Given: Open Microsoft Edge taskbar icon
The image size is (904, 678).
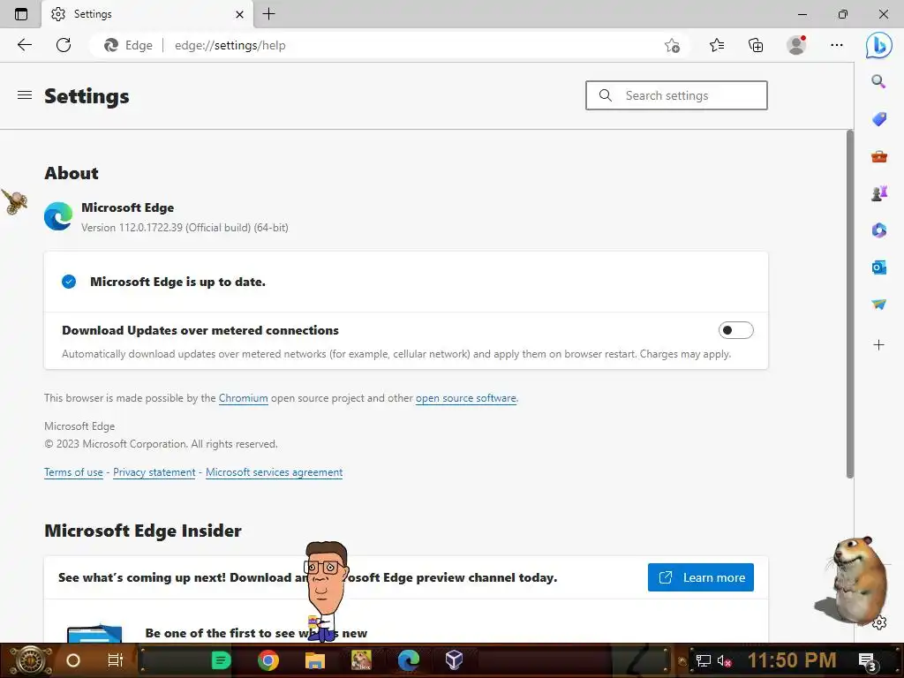Looking at the screenshot, I should coord(408,660).
